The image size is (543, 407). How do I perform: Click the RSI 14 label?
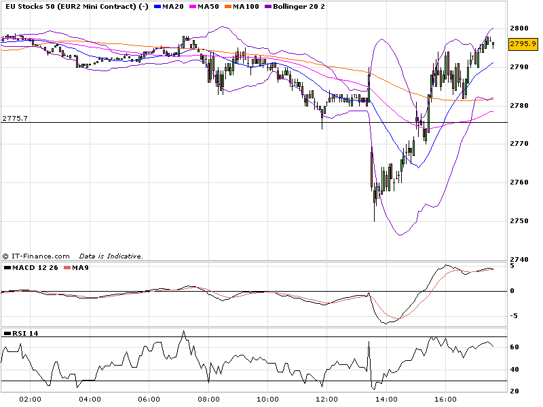[25, 334]
